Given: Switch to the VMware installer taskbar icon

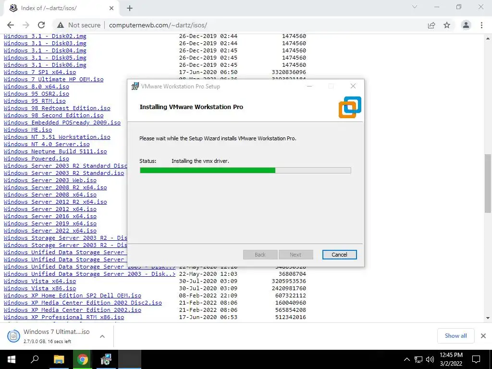Looking at the screenshot, I should [106, 359].
